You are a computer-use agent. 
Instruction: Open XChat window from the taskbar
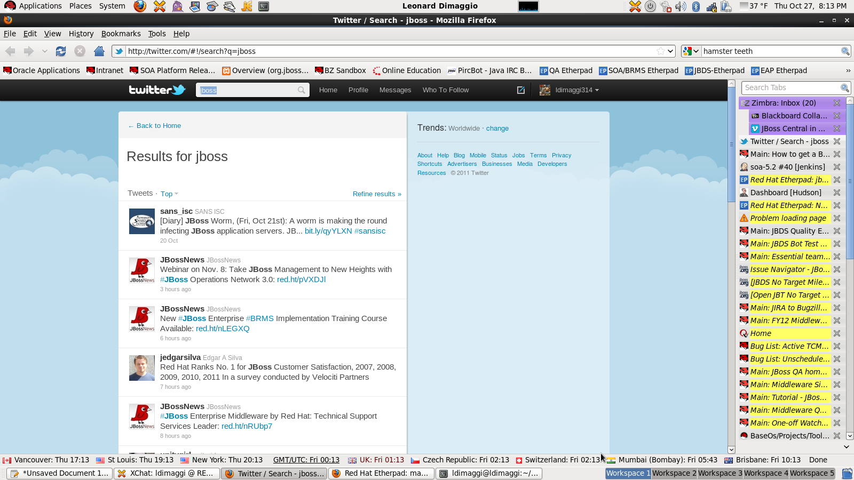(167, 474)
